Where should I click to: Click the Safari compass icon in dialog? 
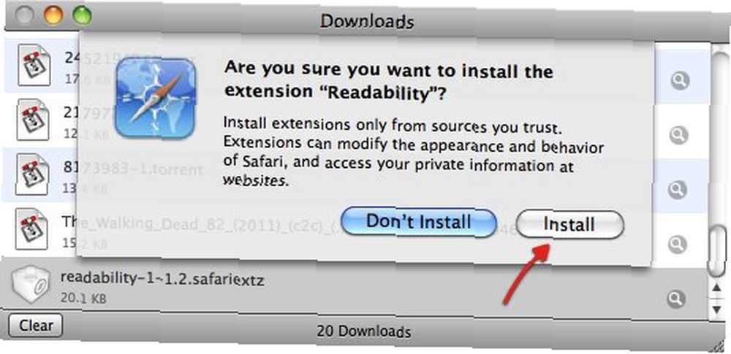[156, 97]
